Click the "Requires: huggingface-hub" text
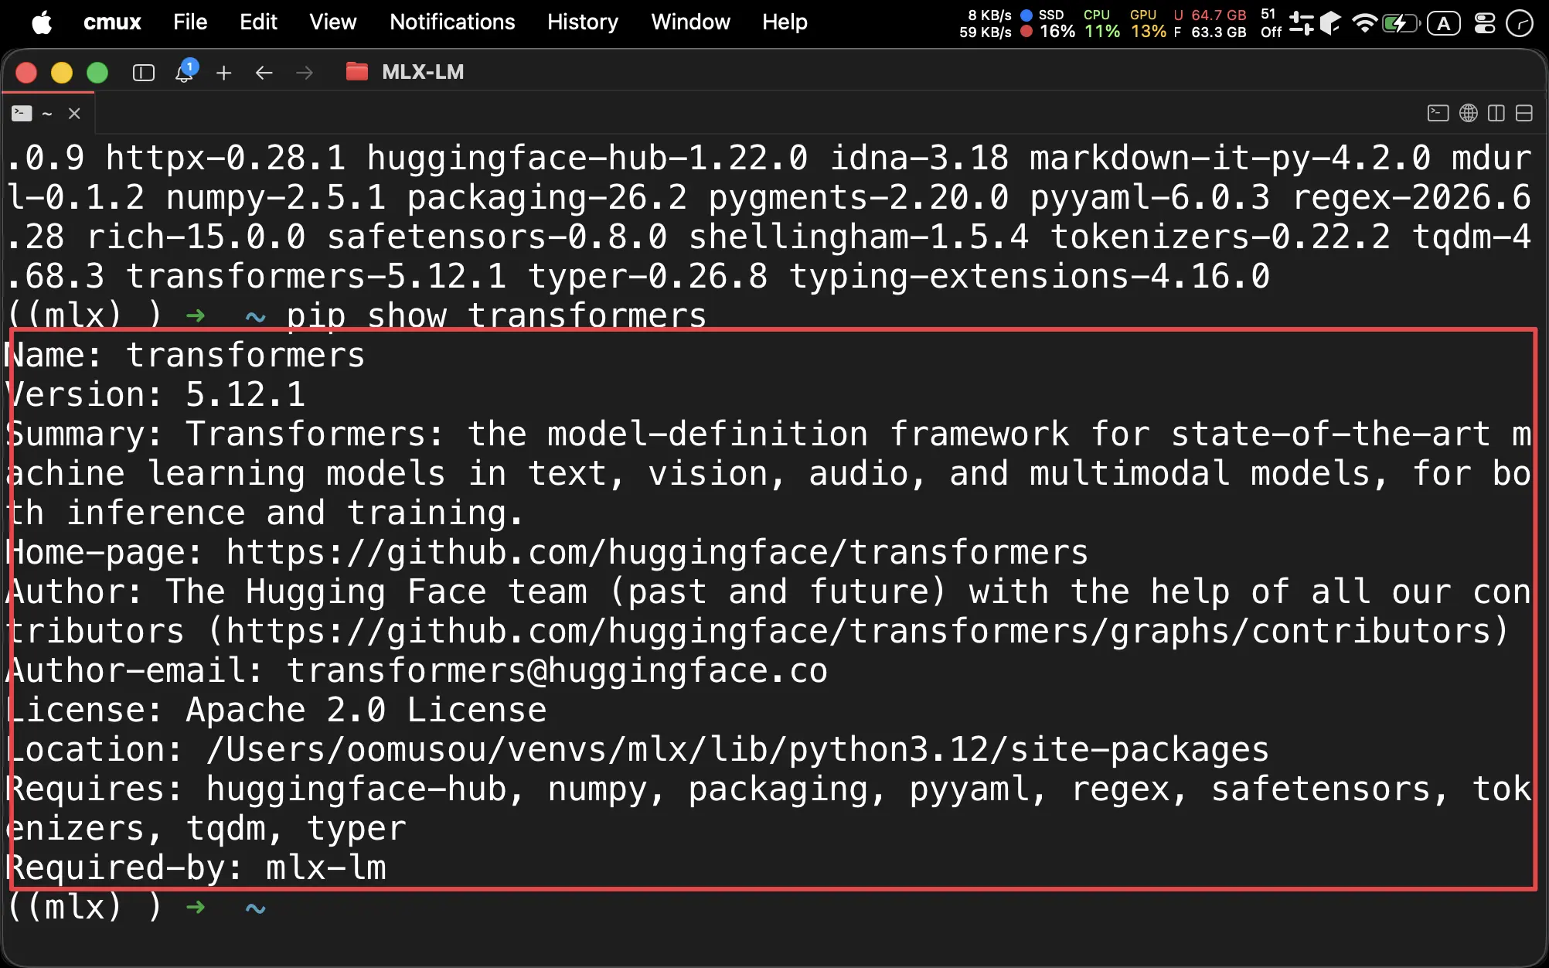 tap(257, 789)
